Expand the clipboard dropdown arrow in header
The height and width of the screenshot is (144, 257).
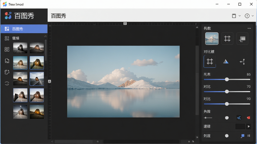click(240, 16)
